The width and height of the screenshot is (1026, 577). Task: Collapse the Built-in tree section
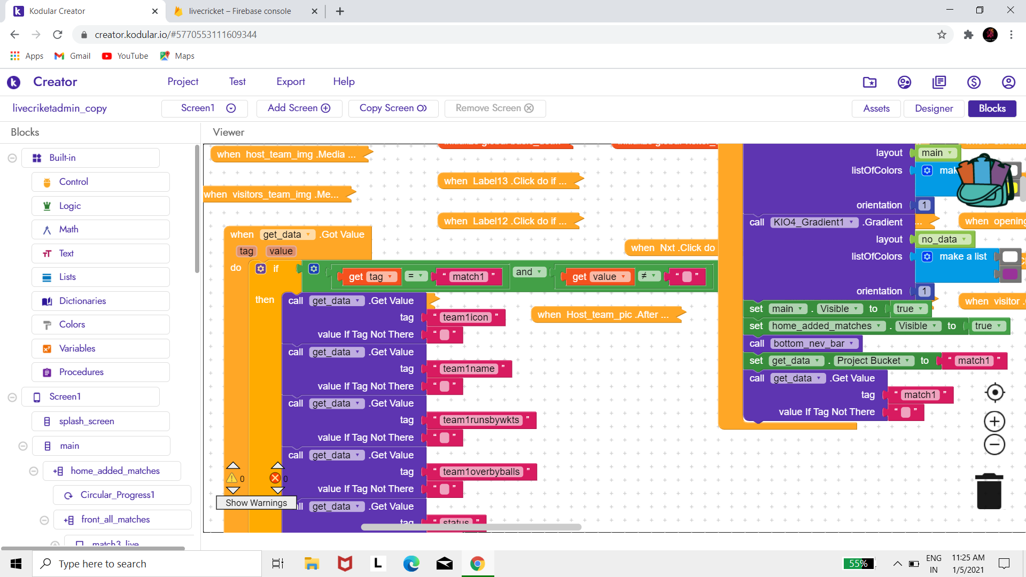point(12,158)
